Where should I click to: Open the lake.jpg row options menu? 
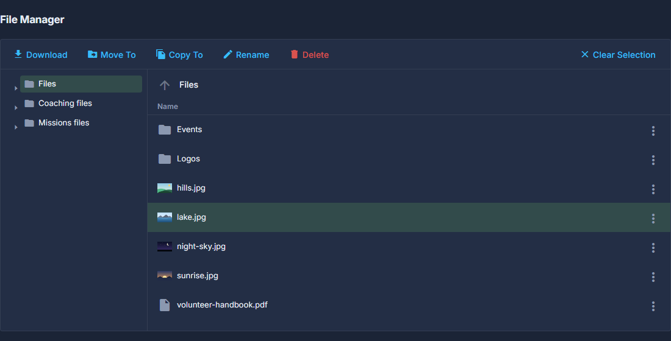pos(653,219)
